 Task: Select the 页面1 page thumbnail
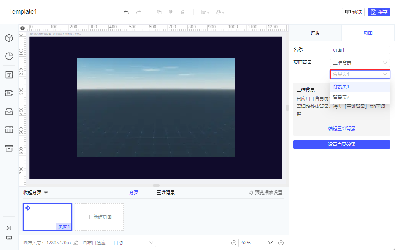48,217
